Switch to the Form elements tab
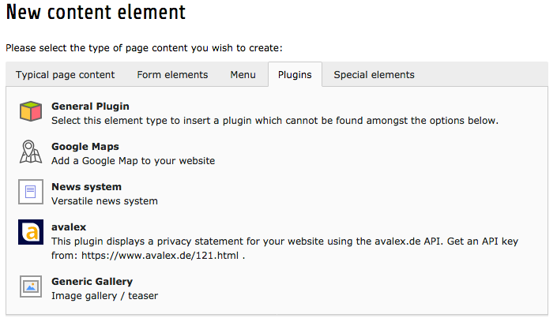The width and height of the screenshot is (557, 322). (172, 75)
